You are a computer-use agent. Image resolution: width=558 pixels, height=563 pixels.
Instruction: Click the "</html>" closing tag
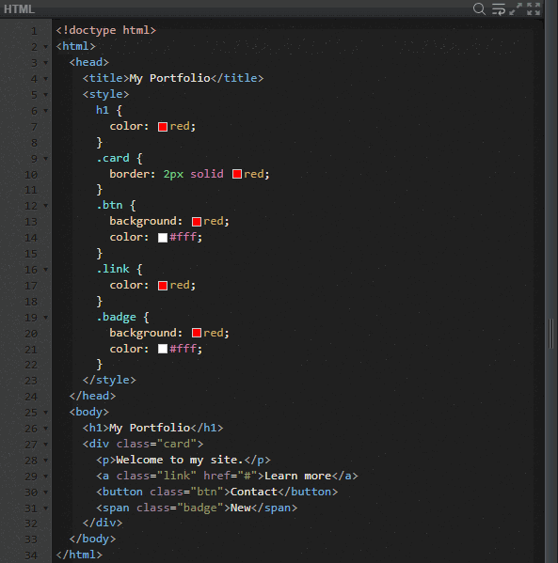79,555
